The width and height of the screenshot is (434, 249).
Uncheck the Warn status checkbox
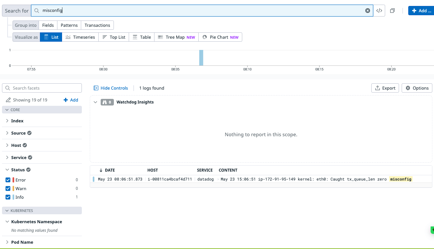(8, 188)
